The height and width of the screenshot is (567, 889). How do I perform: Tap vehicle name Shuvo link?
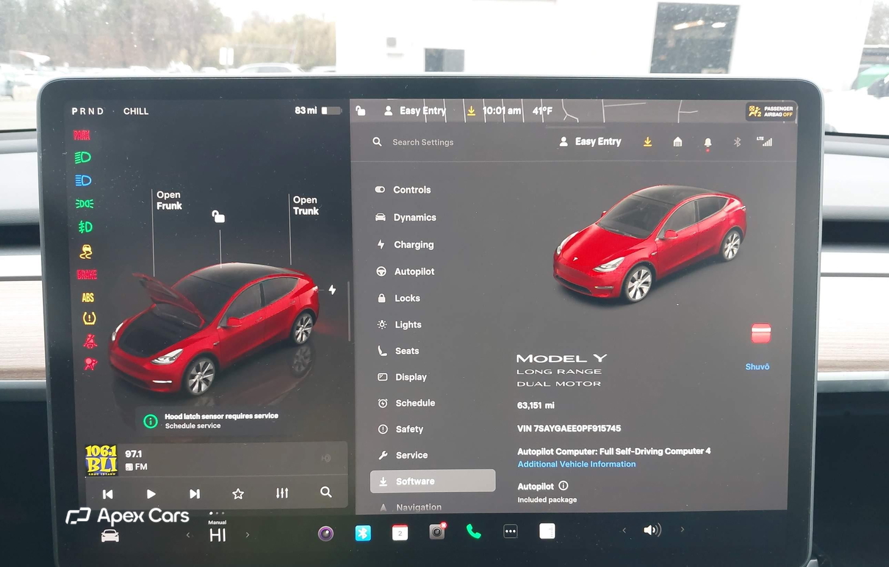(757, 367)
